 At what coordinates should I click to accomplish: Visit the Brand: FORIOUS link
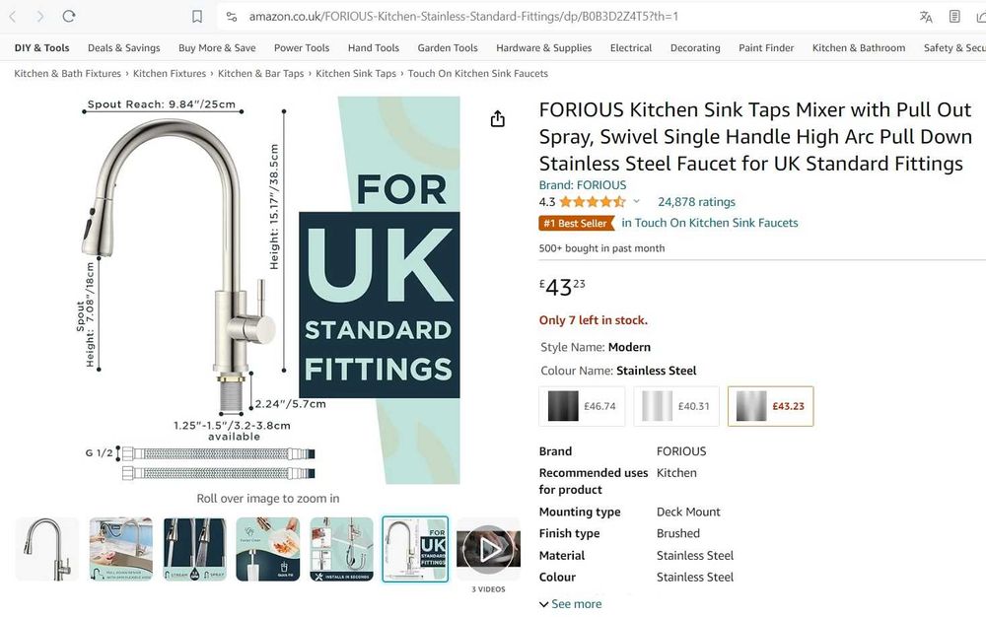coord(582,184)
